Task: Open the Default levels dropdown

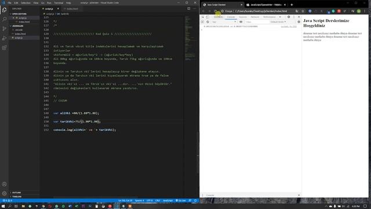Action: pos(278,22)
